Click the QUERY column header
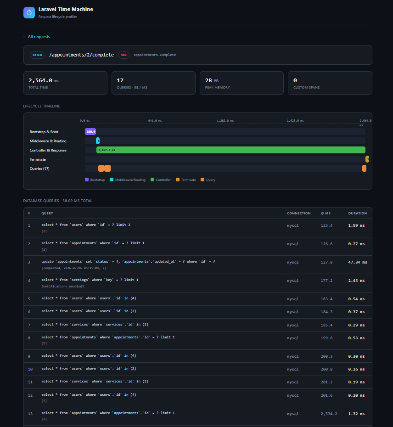The height and width of the screenshot is (427, 393). point(47,213)
